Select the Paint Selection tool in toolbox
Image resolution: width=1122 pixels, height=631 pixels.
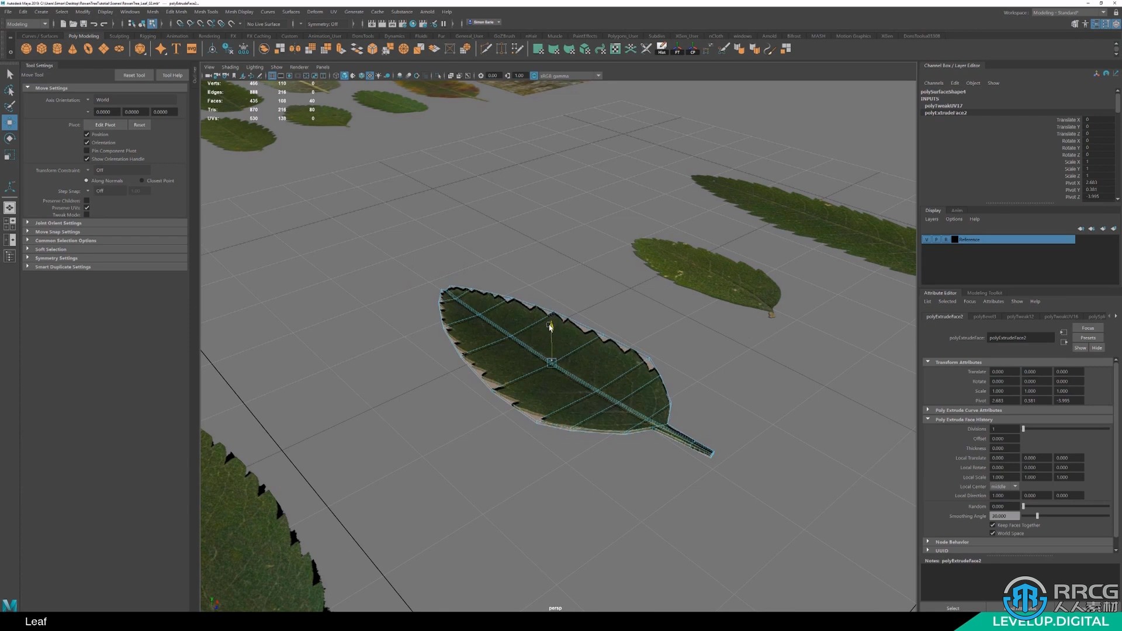tap(9, 106)
